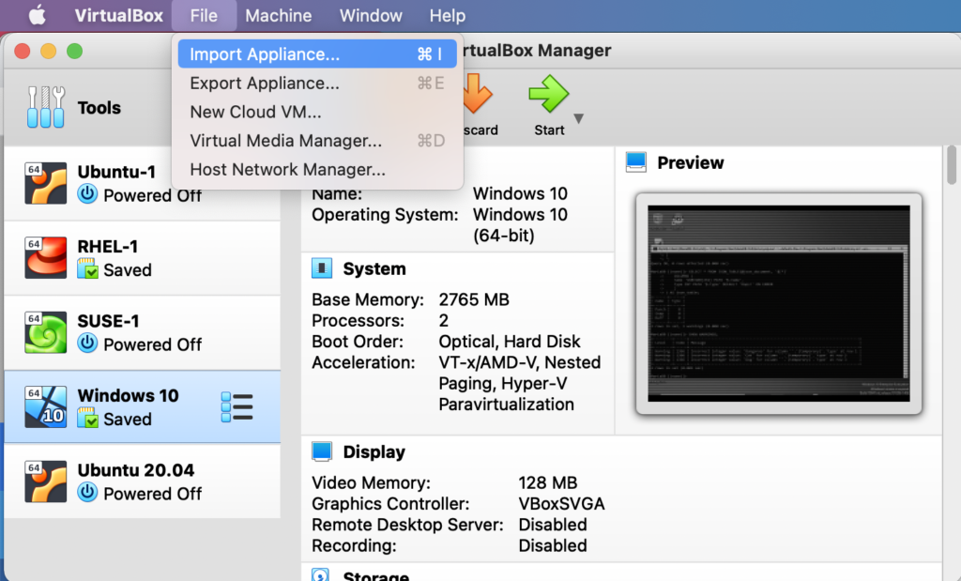
Task: Click the Preview section monitor icon
Action: point(636,161)
